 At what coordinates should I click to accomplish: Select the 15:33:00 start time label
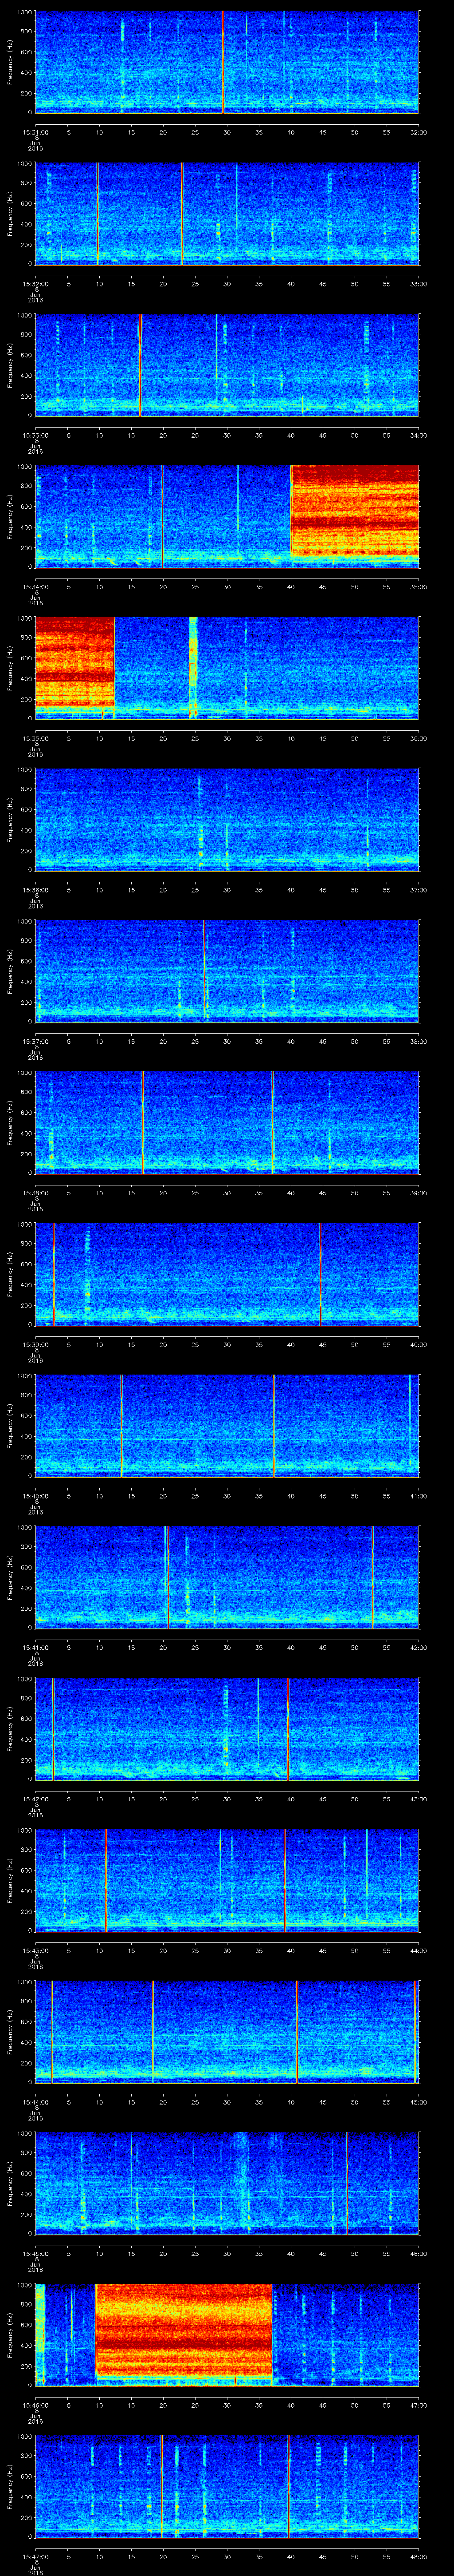tap(36, 435)
